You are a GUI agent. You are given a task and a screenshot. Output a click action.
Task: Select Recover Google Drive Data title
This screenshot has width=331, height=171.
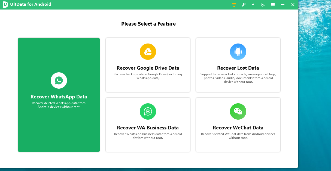coord(148,68)
